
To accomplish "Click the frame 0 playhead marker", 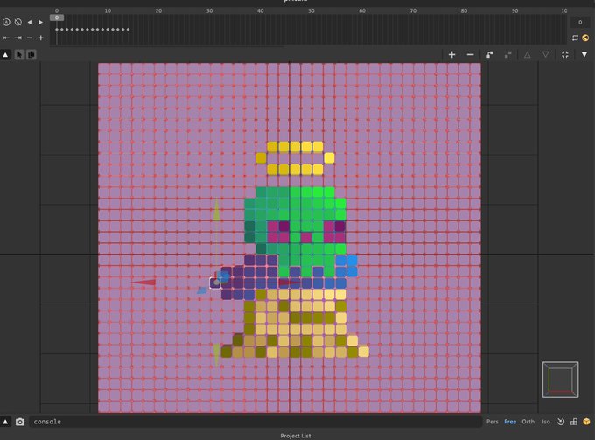I will click(x=57, y=17).
